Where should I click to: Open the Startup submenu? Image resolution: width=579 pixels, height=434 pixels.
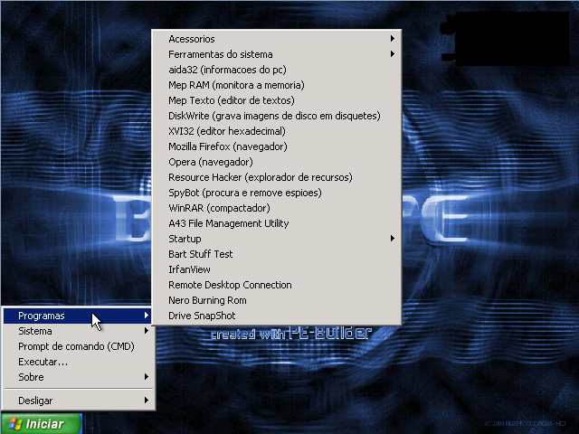pos(276,239)
